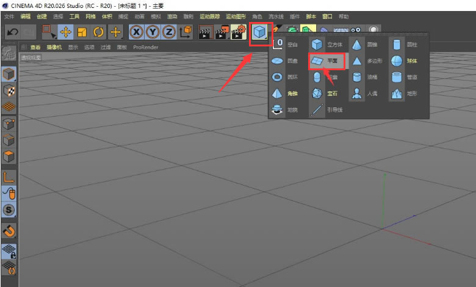Open the 渲染 (Render) menu
The width and height of the screenshot is (476, 287).
coord(172,16)
